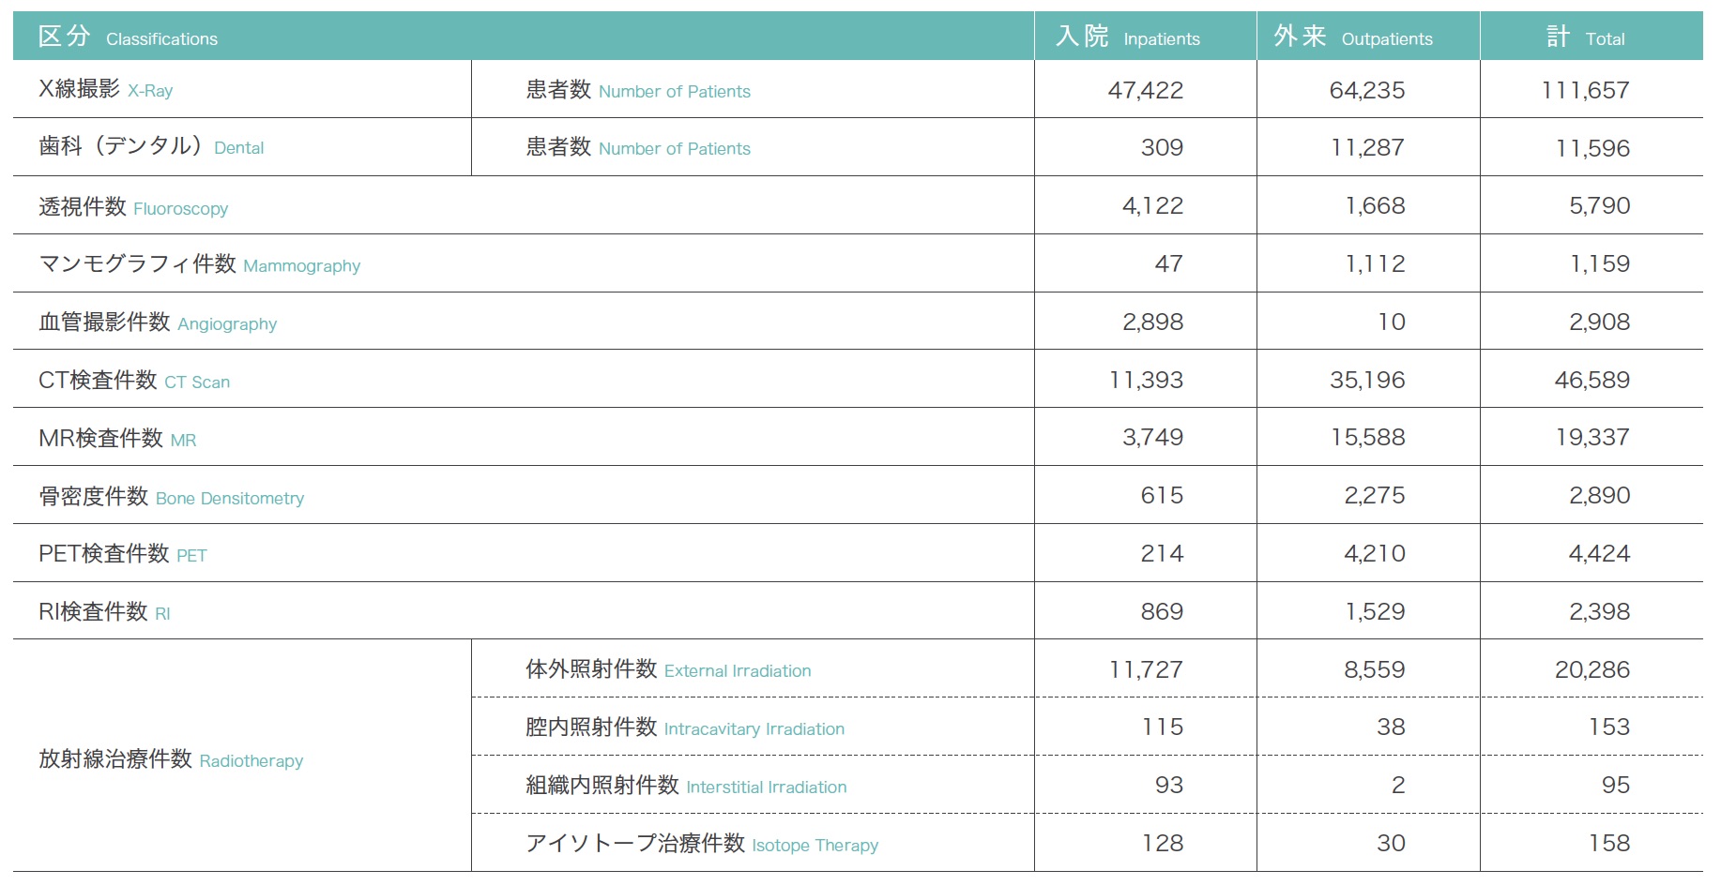Click Interstitial Irradiation inpatients value 93
This screenshot has width=1721, height=885.
click(1169, 786)
